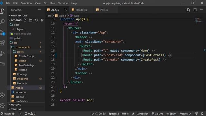Click Prettier status bar item

pyautogui.click(x=185, y=113)
